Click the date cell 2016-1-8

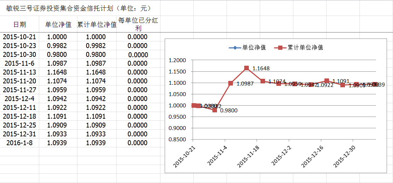[x=19, y=143]
